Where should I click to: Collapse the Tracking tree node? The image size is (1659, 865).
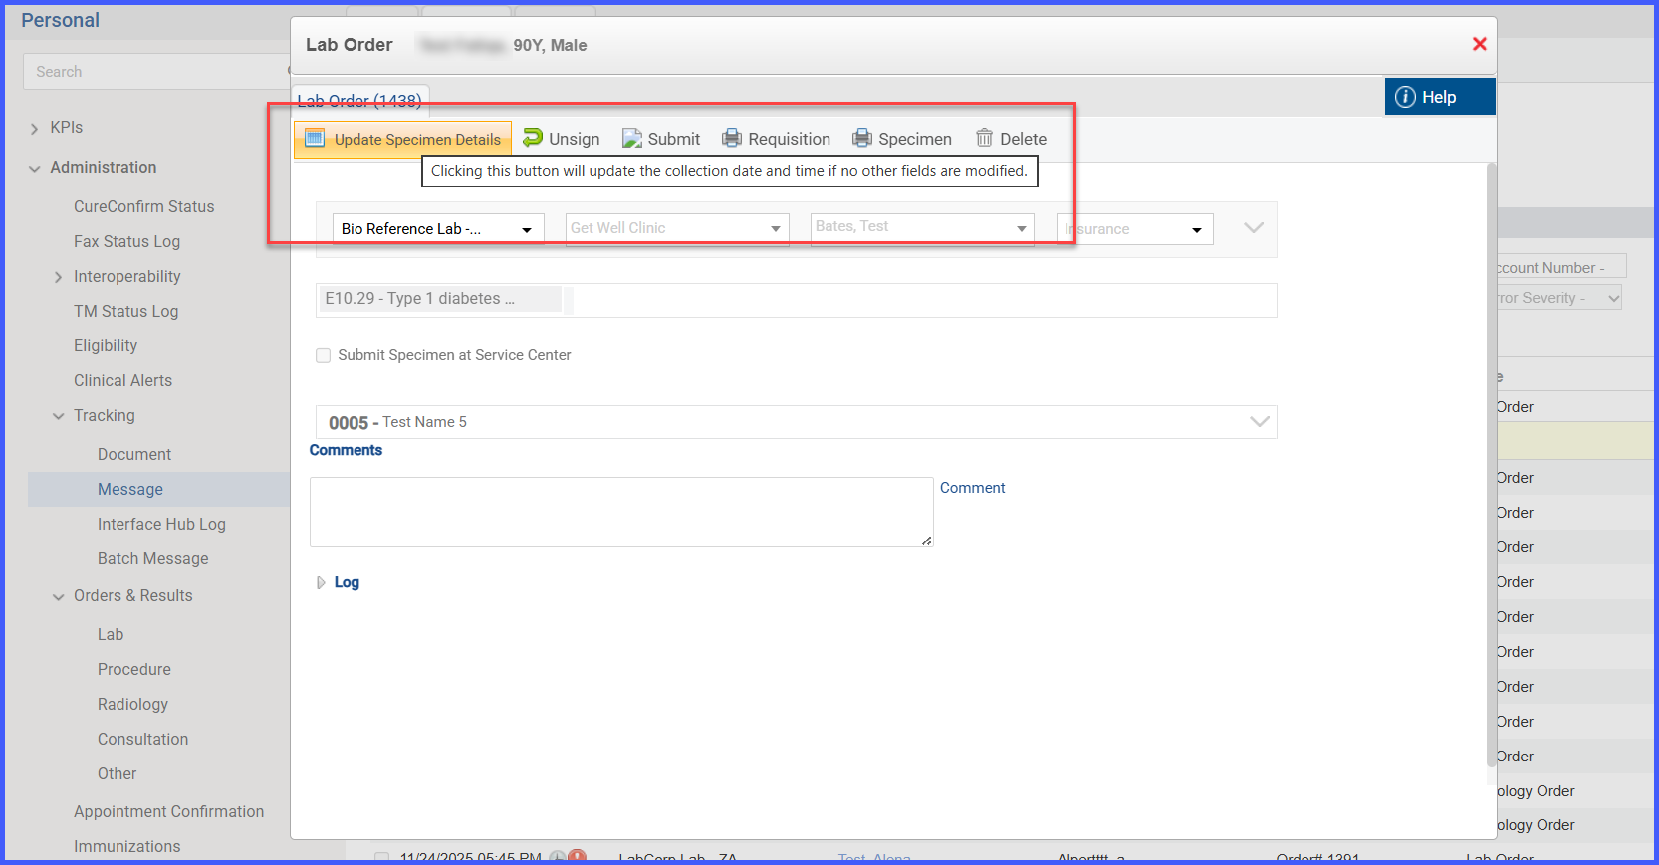point(58,416)
